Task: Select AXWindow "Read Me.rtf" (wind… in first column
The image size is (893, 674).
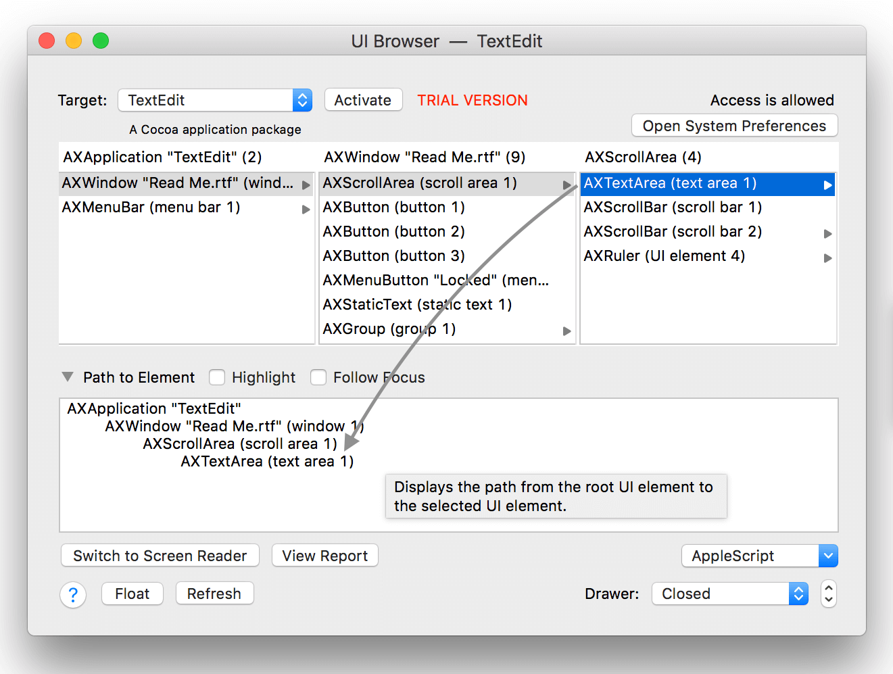Action: pyautogui.click(x=187, y=183)
